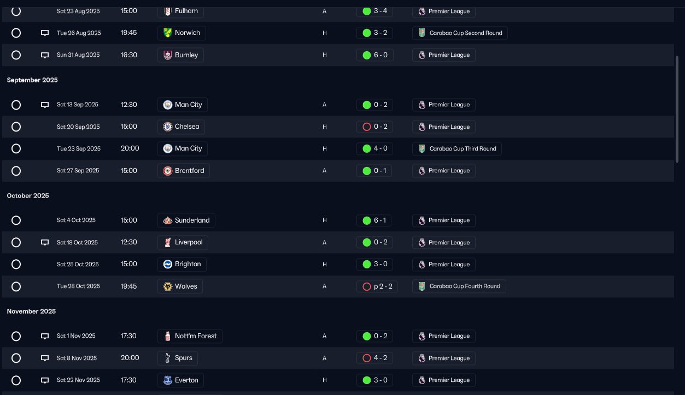Click the TV broadcast icon for Burnley match

click(45, 55)
